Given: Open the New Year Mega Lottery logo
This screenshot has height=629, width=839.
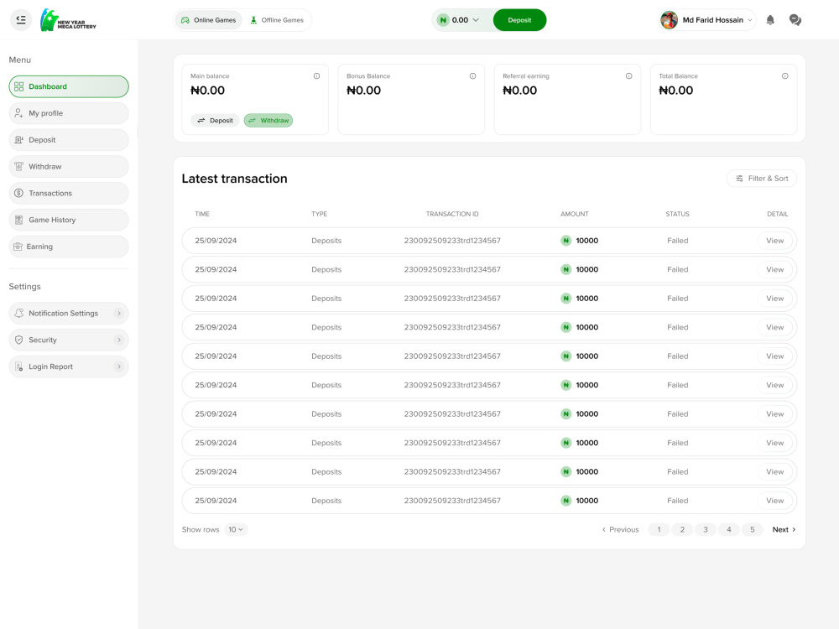Looking at the screenshot, I should click(68, 20).
